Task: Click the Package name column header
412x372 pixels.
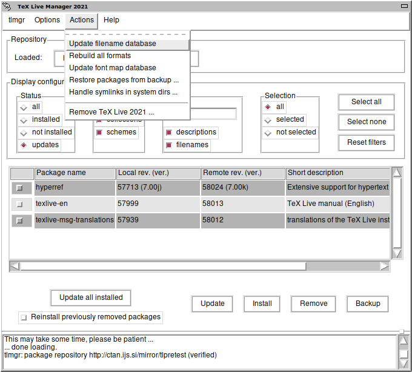Action: [x=75, y=173]
